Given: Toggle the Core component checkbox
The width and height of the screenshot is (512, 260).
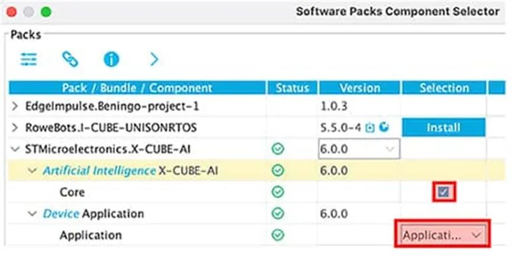Looking at the screenshot, I should point(444,192).
